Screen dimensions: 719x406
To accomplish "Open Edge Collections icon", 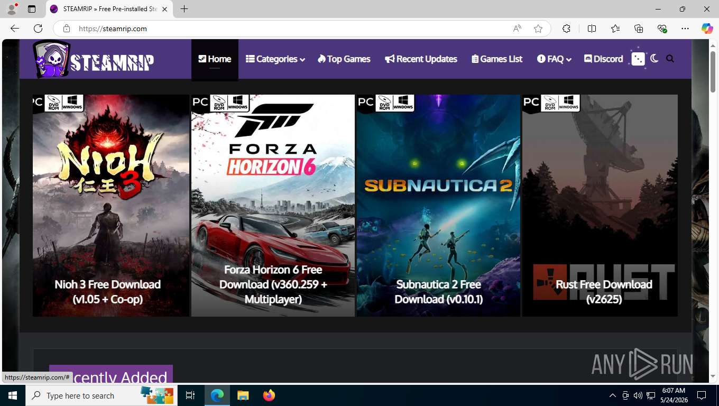I will tap(639, 29).
